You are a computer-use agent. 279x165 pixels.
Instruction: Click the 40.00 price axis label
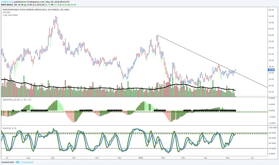tap(271, 29)
